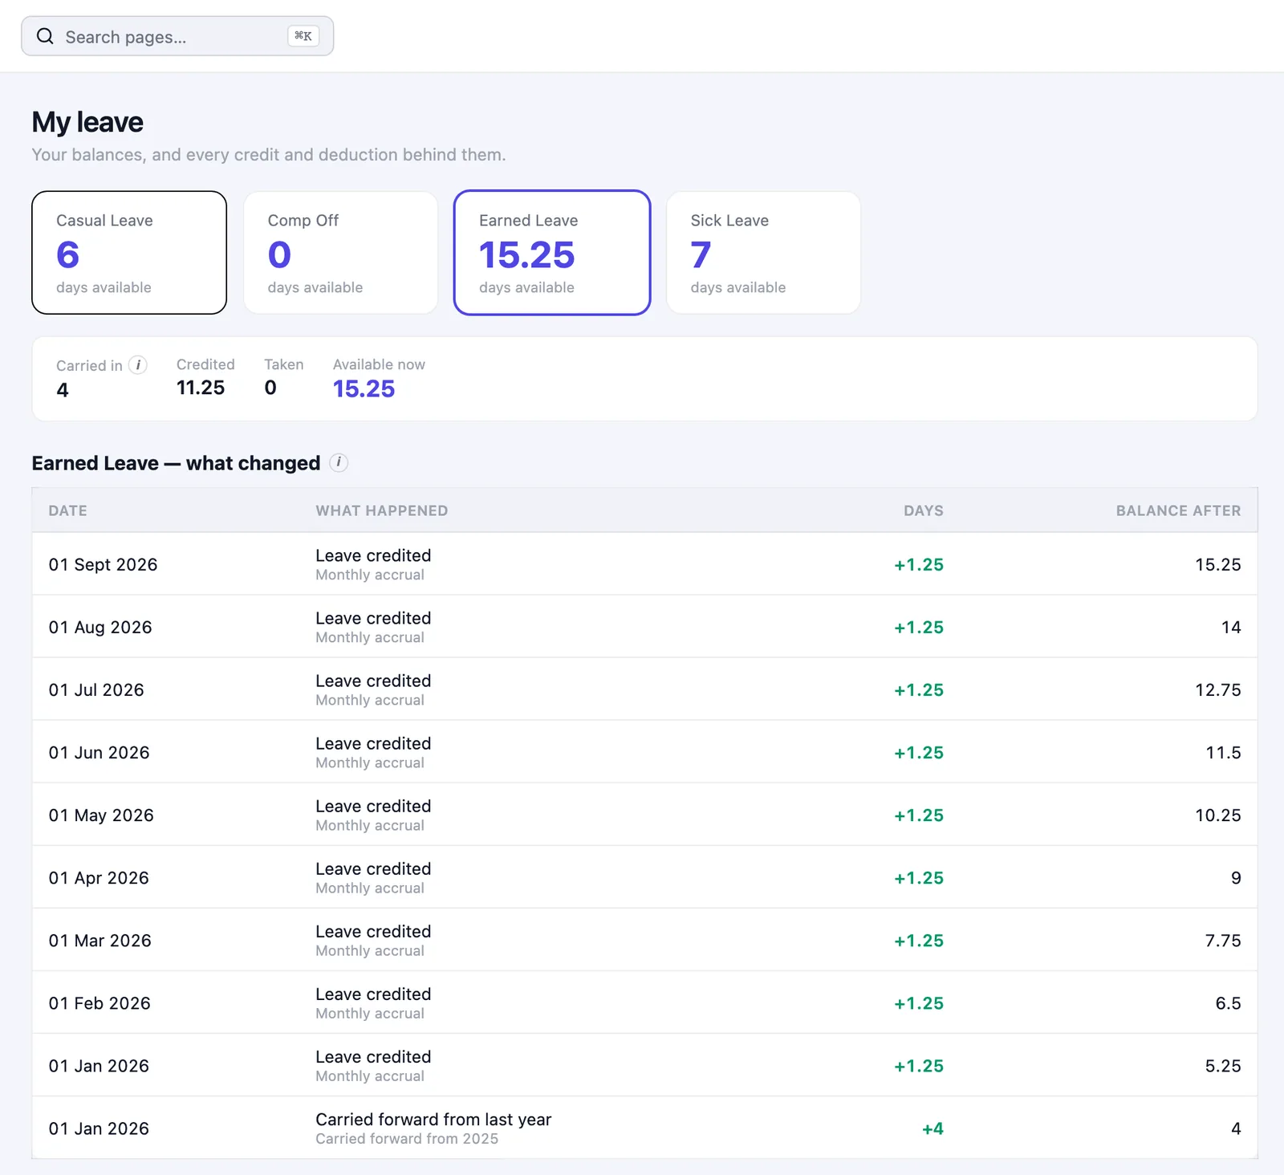Click balance after value 7.75
Image resolution: width=1284 pixels, height=1175 pixels.
(1223, 940)
